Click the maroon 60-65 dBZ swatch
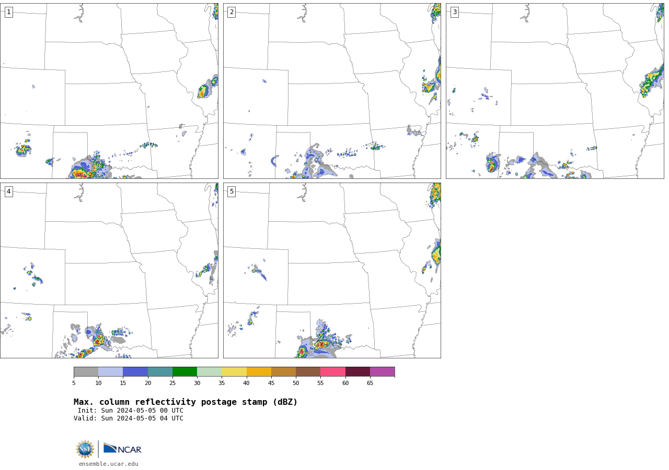Screen dimensions: 669x470 point(357,372)
